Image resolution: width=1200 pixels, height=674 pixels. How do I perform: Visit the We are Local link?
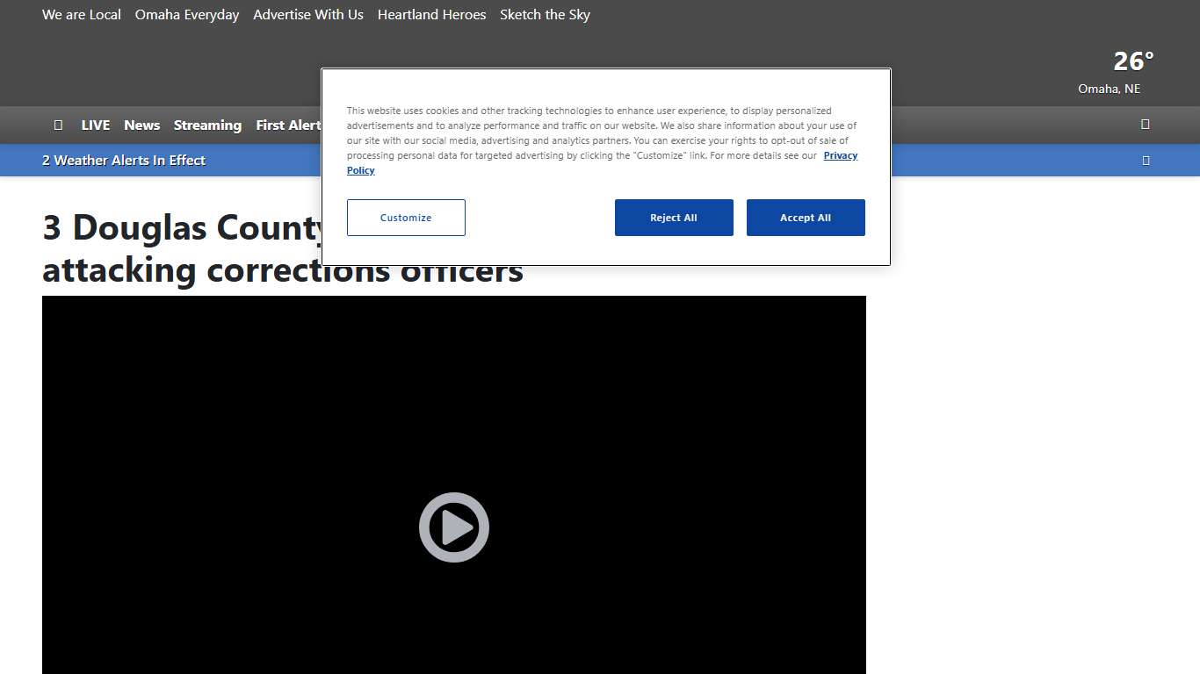[82, 15]
